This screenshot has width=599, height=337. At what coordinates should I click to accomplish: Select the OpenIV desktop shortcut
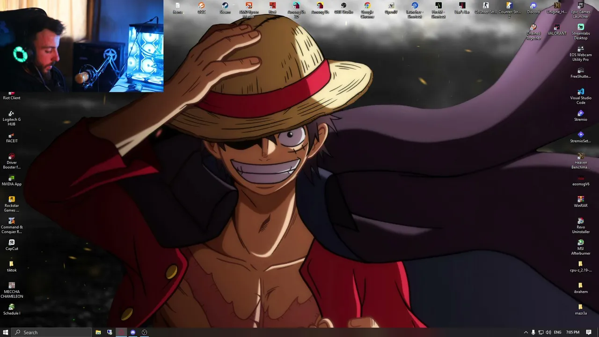(391, 8)
